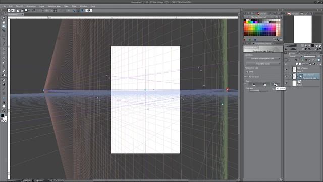Select Layer 1 in the layer list
The width and height of the screenshot is (323, 182).
[306, 70]
